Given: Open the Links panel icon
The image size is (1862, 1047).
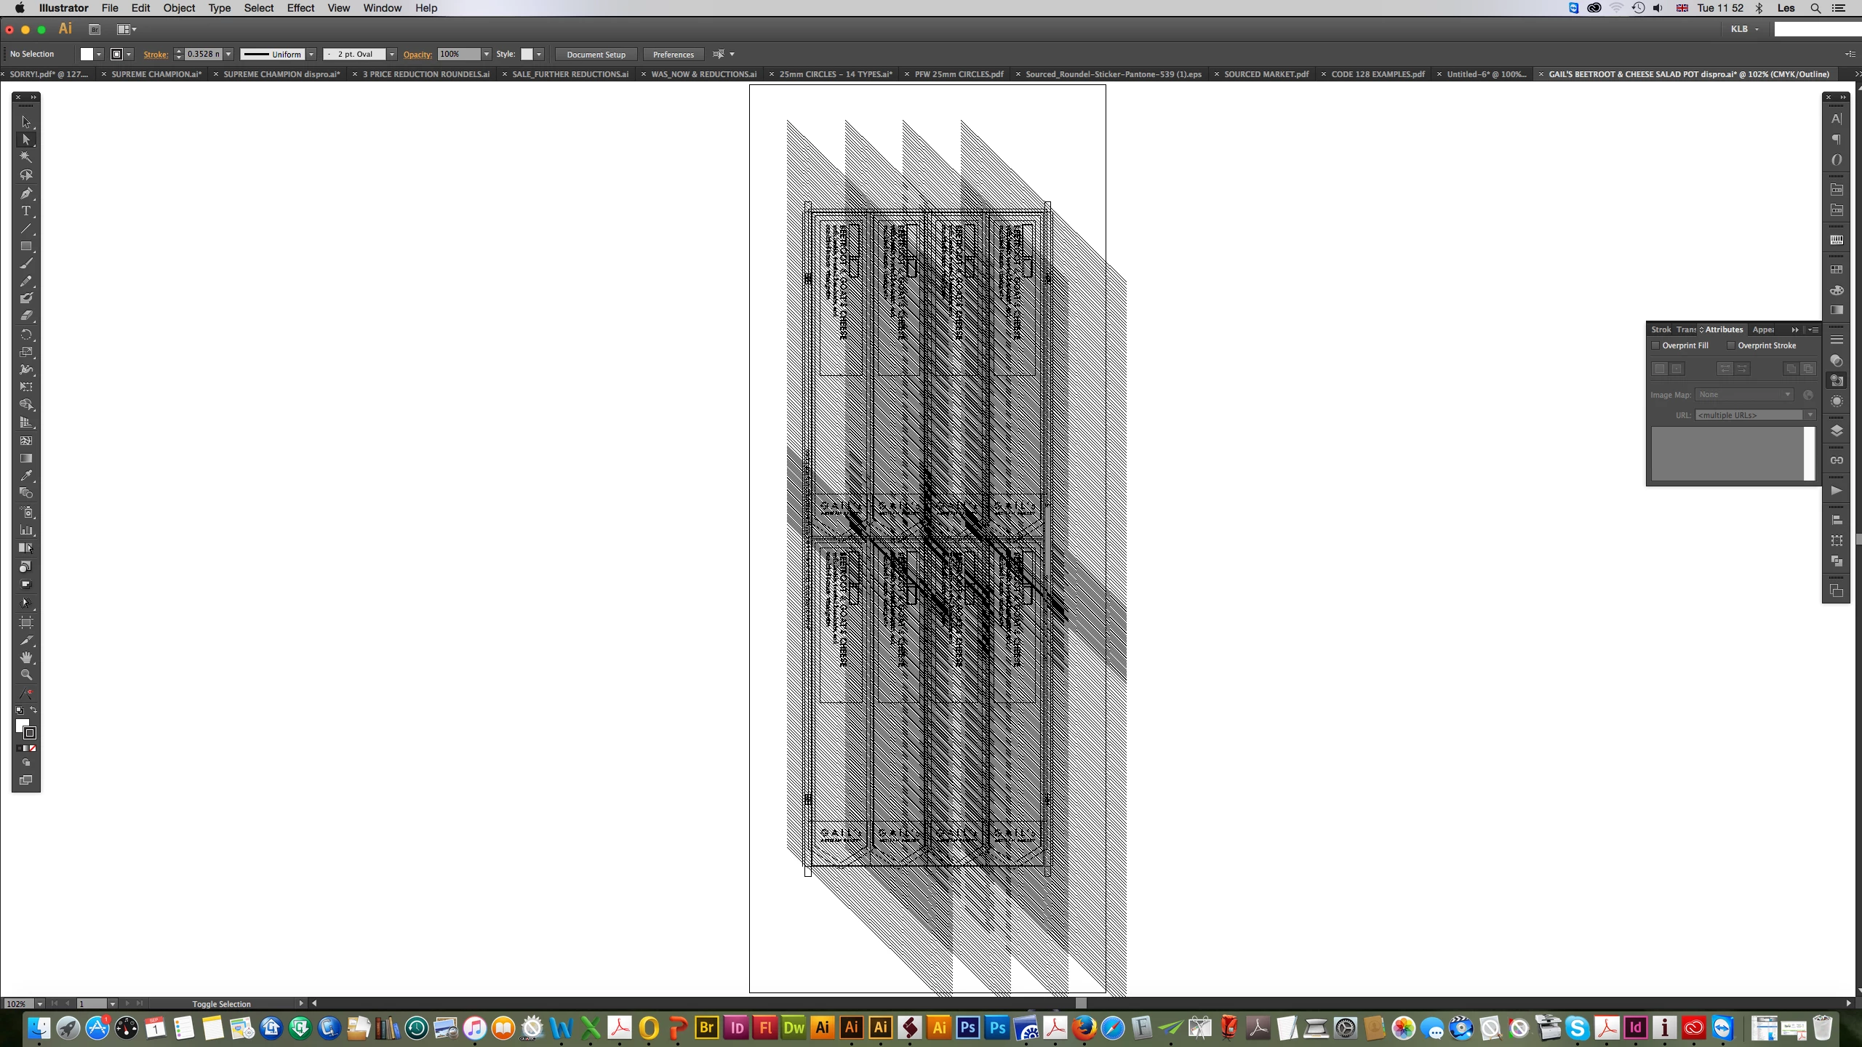Looking at the screenshot, I should [x=1837, y=460].
